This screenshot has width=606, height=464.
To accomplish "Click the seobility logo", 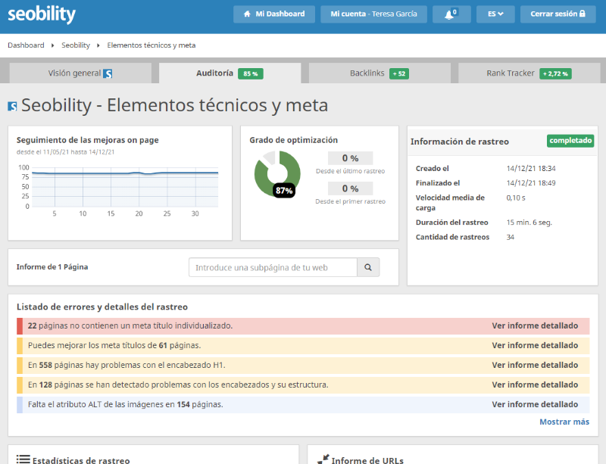I will coord(42,14).
